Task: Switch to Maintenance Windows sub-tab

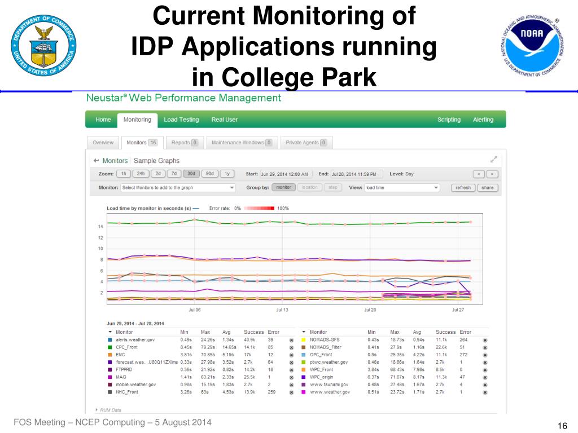Action: (242, 143)
